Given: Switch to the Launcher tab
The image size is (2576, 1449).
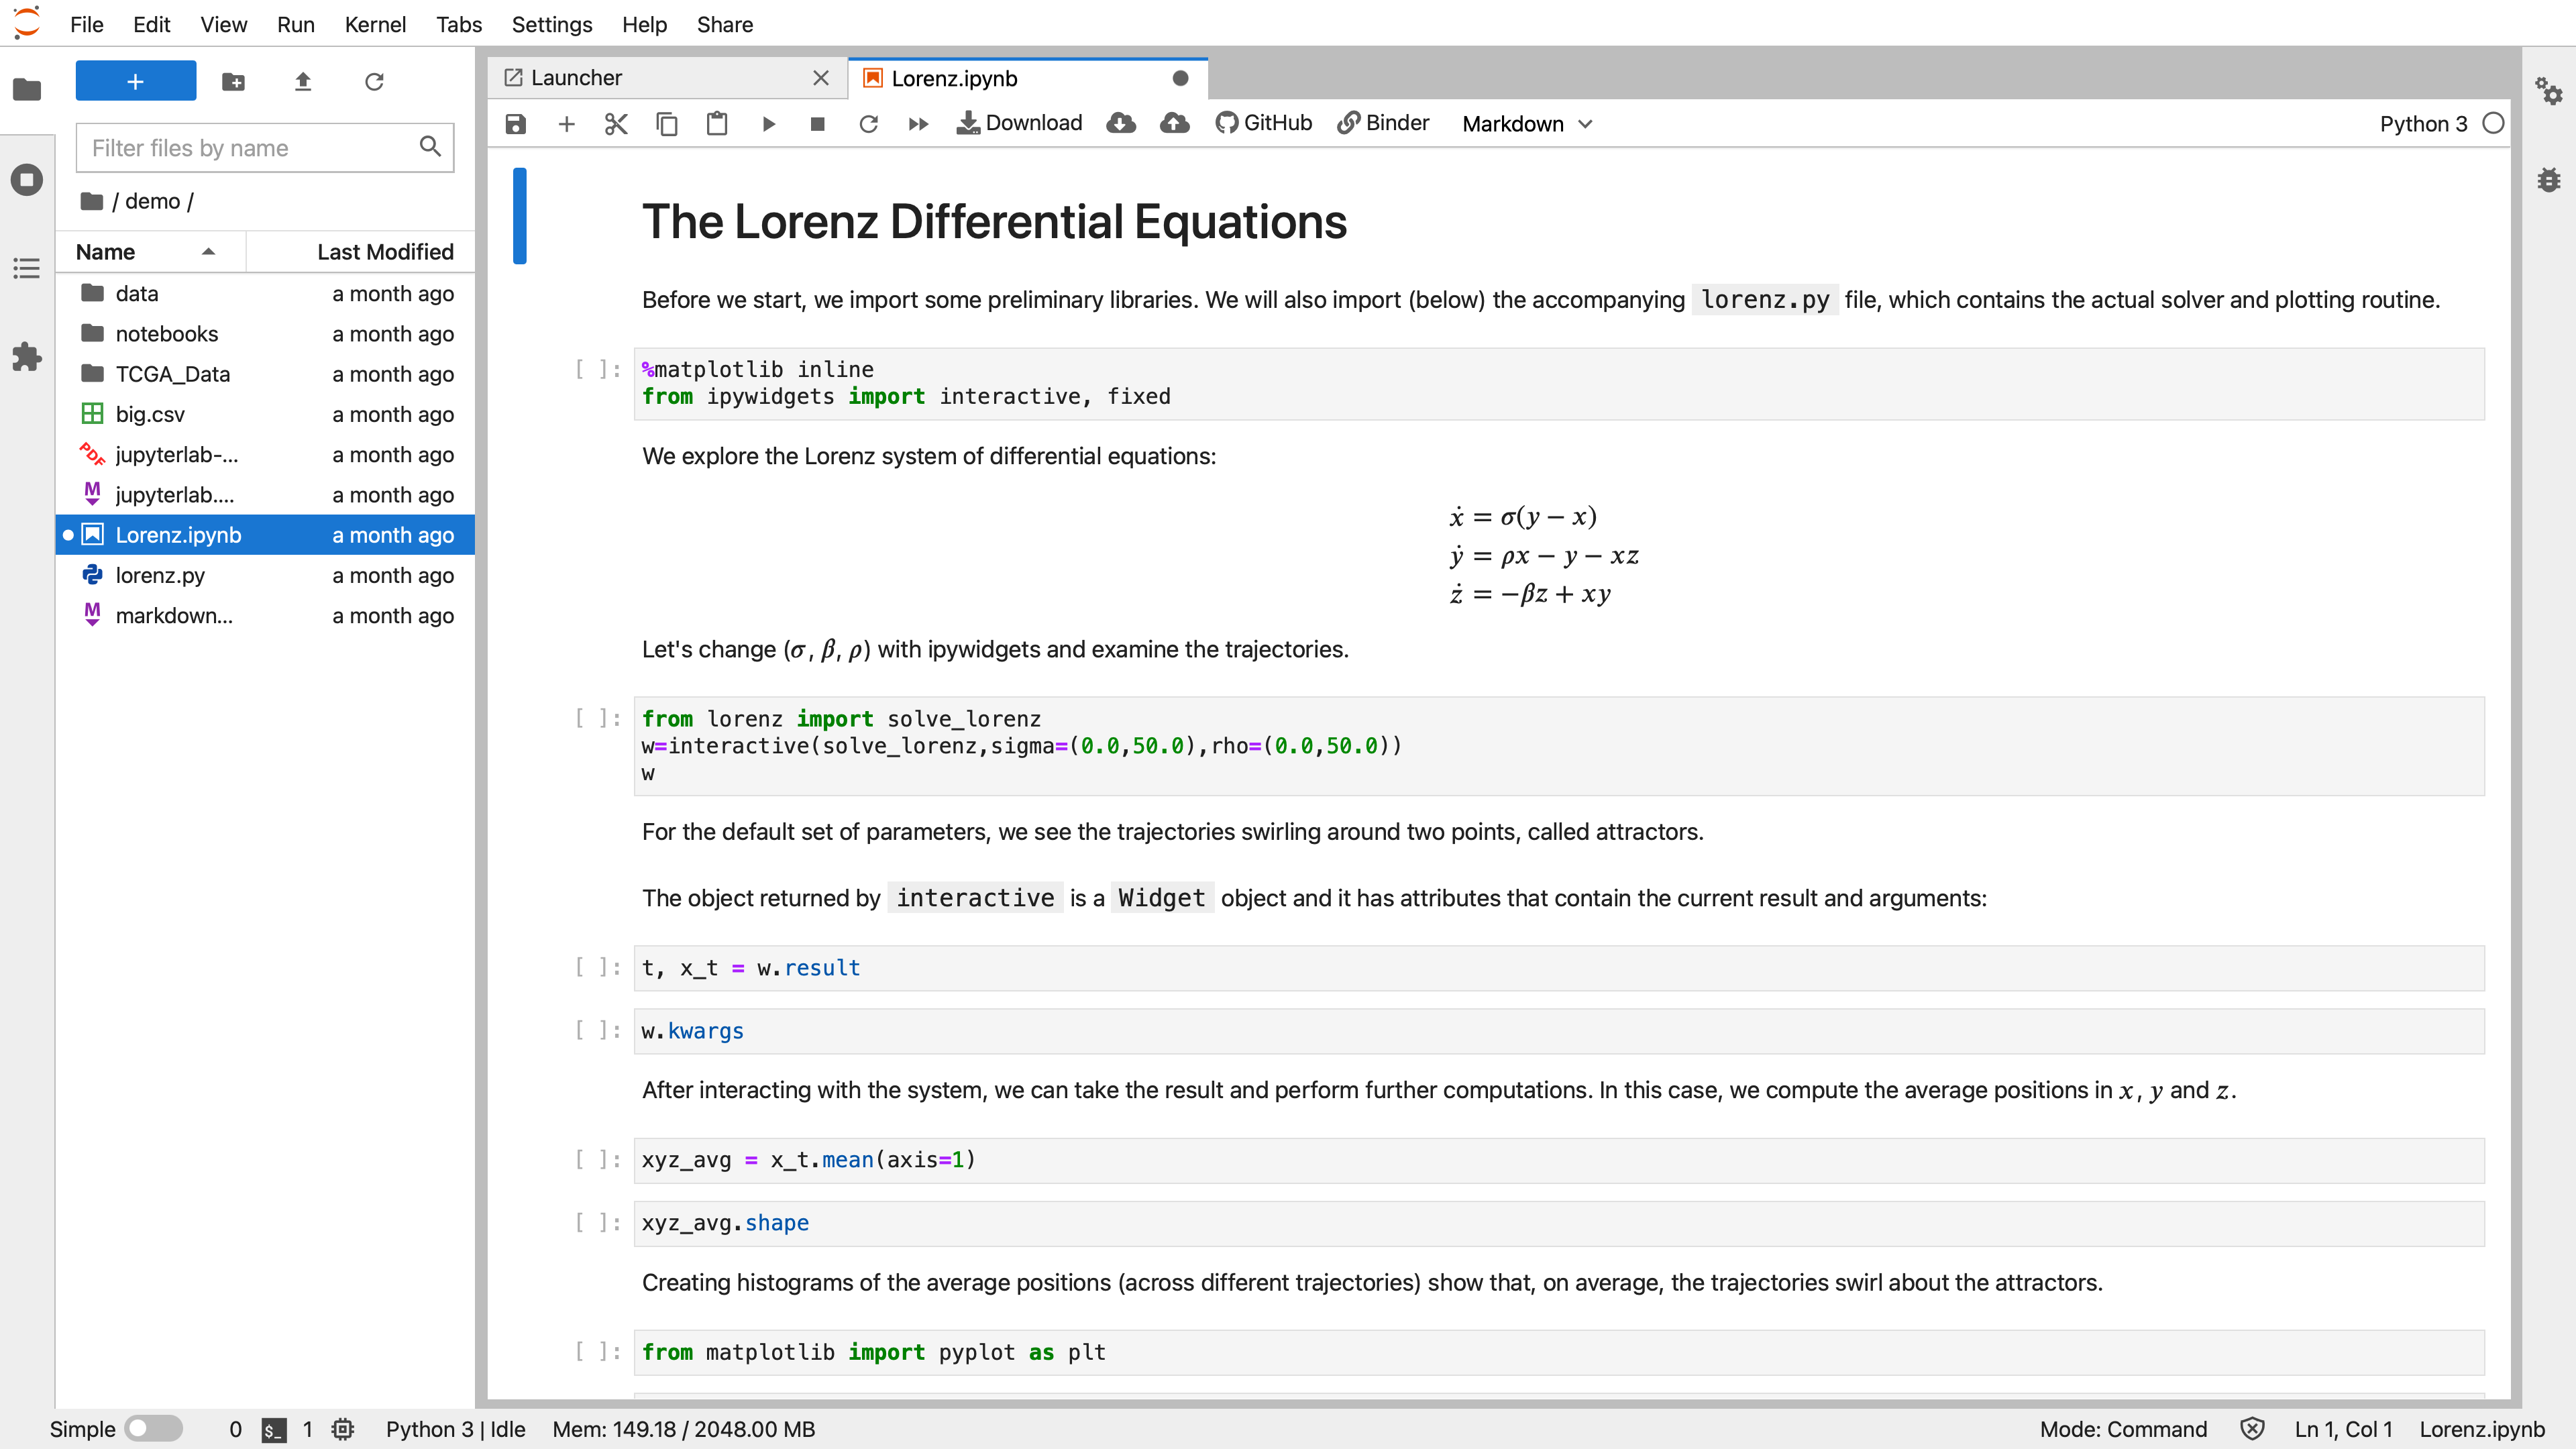Looking at the screenshot, I should [x=575, y=77].
